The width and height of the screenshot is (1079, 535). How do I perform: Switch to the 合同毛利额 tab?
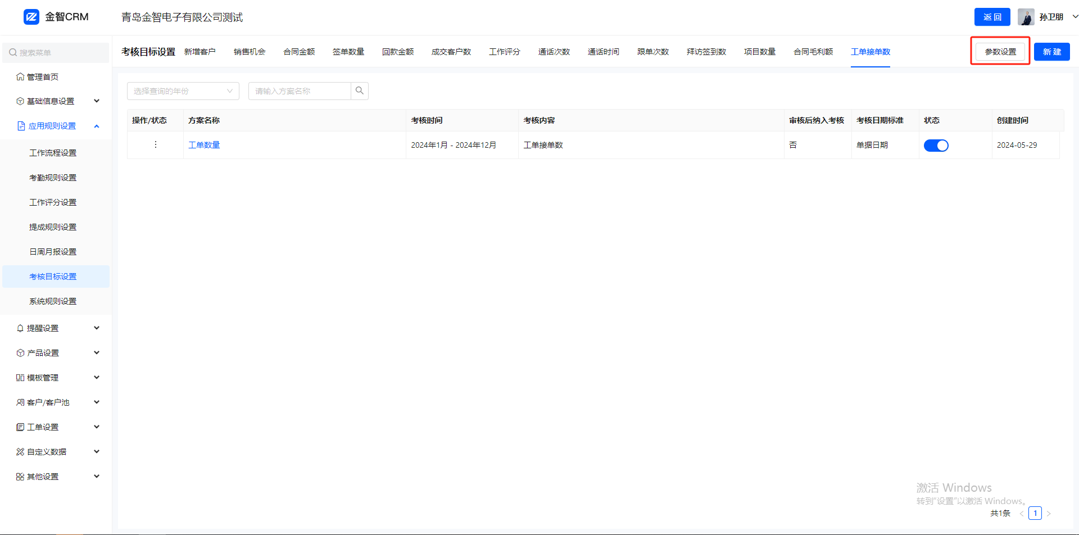pyautogui.click(x=813, y=52)
